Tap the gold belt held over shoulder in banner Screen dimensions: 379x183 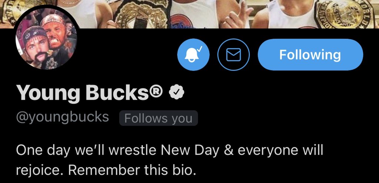[x=142, y=14]
